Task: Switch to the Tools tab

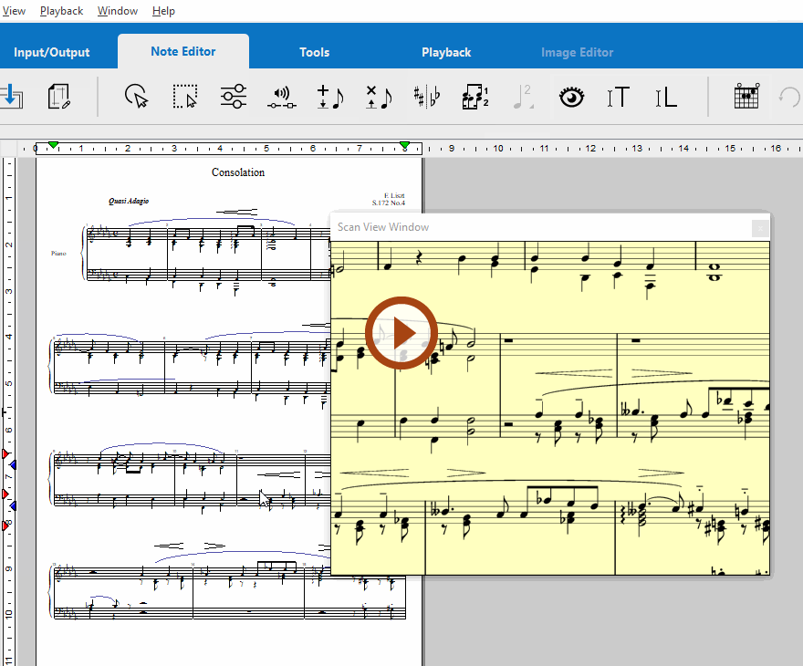Action: [315, 52]
